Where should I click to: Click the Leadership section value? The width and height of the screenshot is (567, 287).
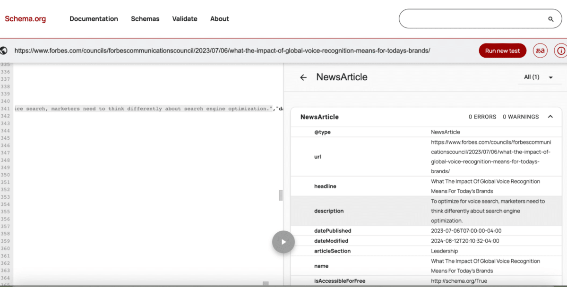(444, 251)
